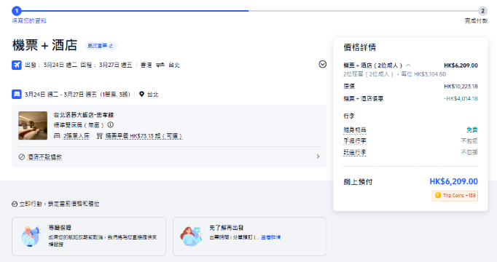Click the Trip Coins +138 badge
The image size is (497, 262).
(455, 196)
